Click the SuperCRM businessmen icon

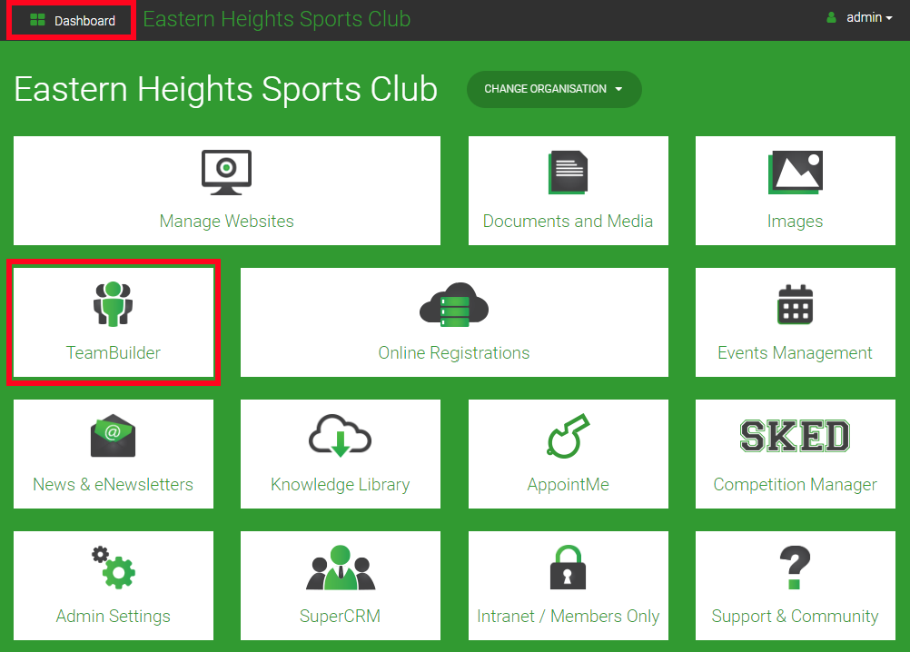click(340, 568)
